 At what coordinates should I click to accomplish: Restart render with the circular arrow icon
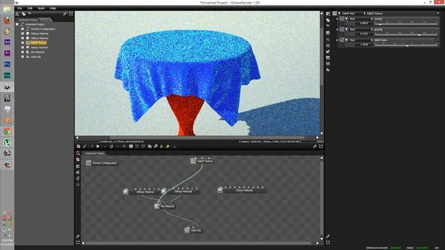(111, 147)
